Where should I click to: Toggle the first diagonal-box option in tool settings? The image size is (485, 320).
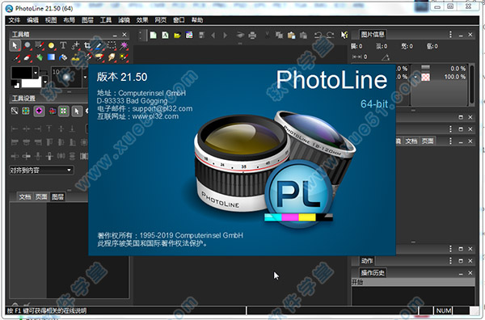tap(15, 111)
